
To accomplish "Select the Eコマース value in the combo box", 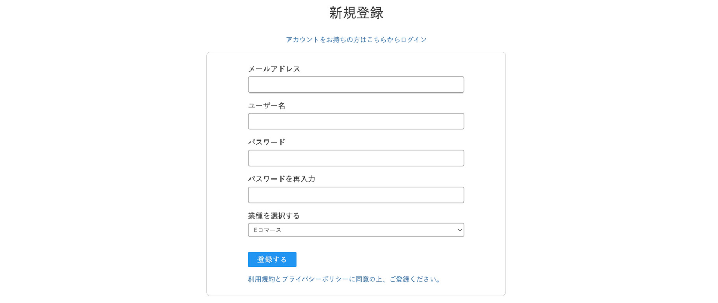I will 268,230.
